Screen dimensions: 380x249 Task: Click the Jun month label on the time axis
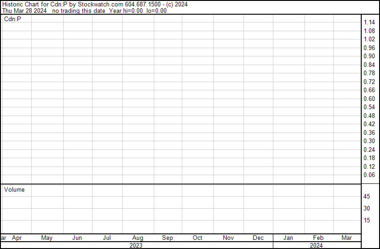pyautogui.click(x=77, y=238)
